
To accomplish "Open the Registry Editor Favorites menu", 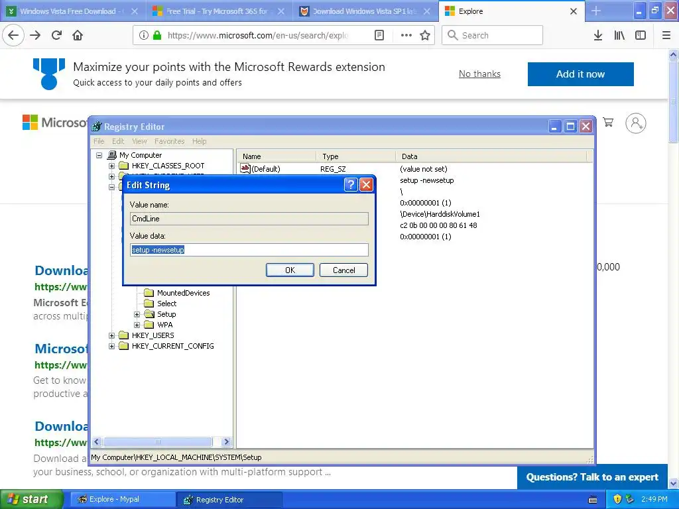I will pyautogui.click(x=169, y=141).
